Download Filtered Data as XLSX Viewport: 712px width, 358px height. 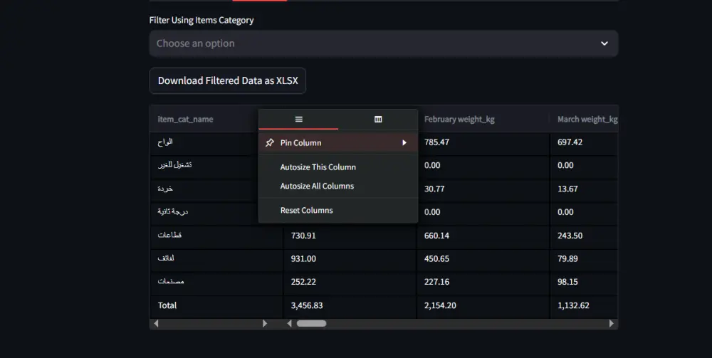(228, 80)
